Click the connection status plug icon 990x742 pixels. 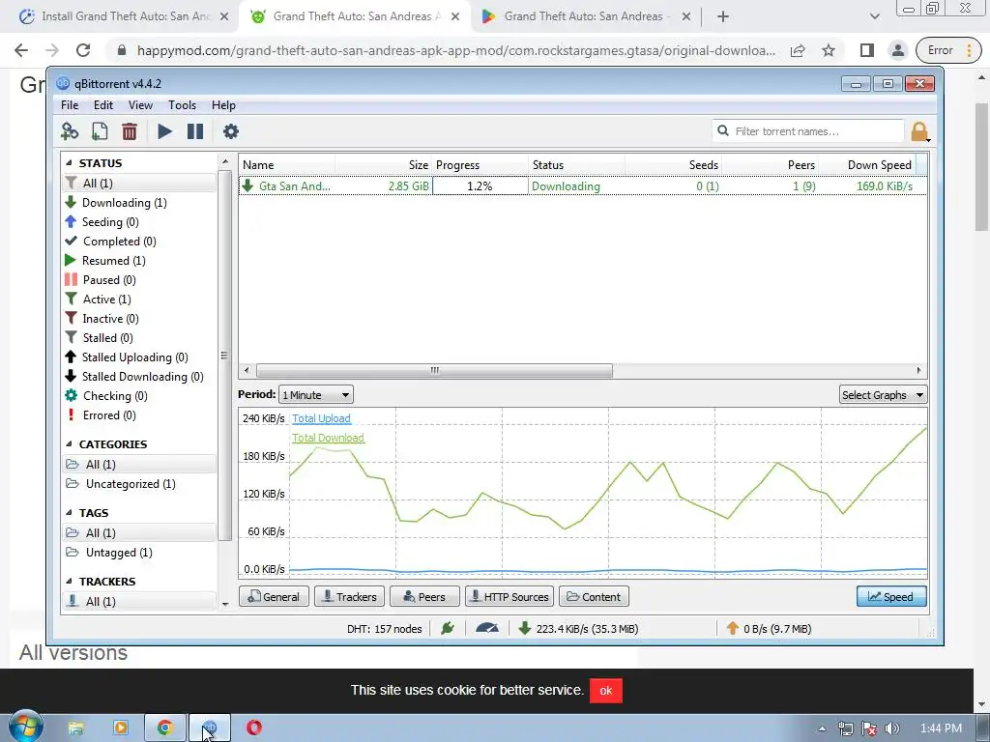448,628
